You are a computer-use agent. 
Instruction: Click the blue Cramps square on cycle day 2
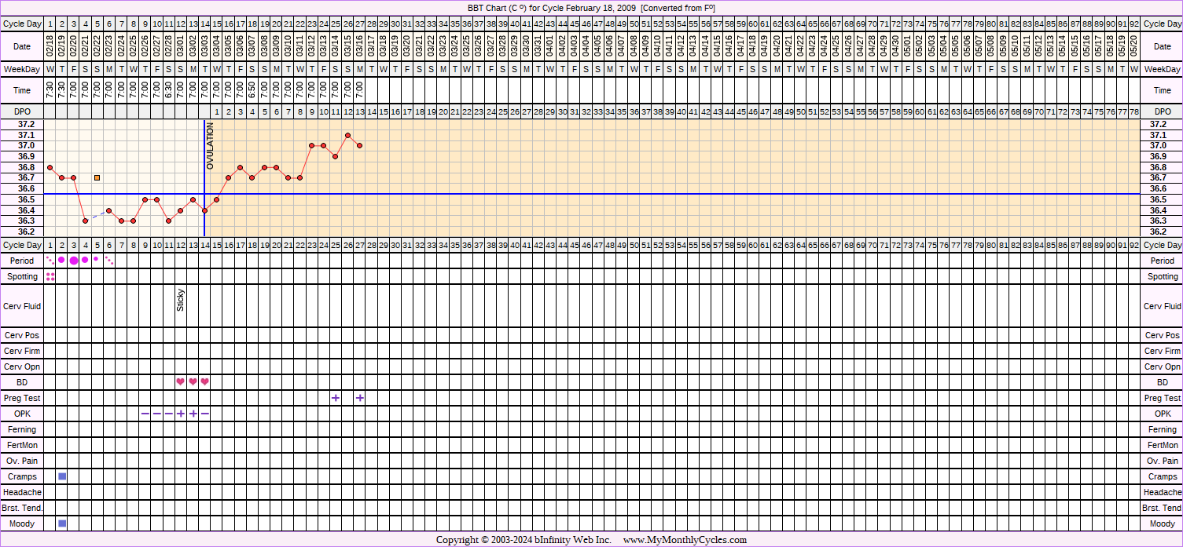click(x=62, y=476)
